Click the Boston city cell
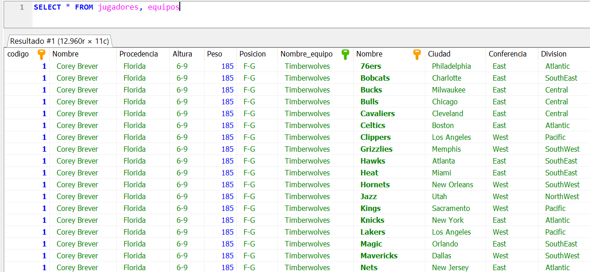The image size is (590, 272). (443, 125)
